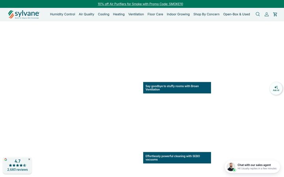The height and width of the screenshot is (177, 284).
Task: Open the search icon in header
Action: tap(258, 14)
